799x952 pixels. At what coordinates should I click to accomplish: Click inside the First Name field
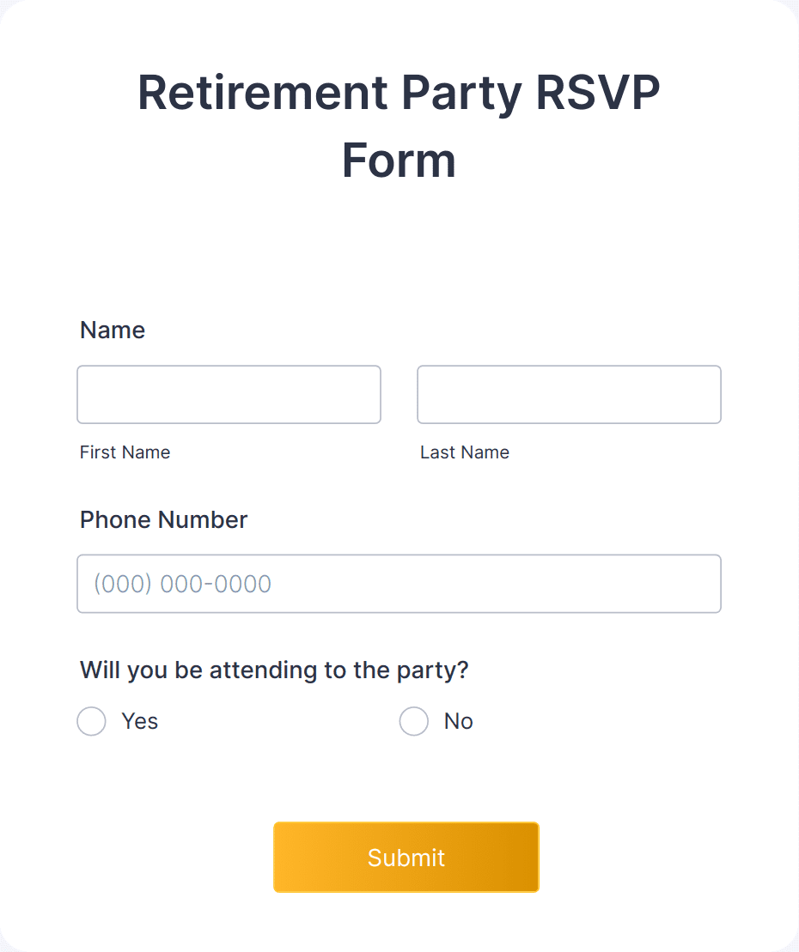tap(229, 394)
